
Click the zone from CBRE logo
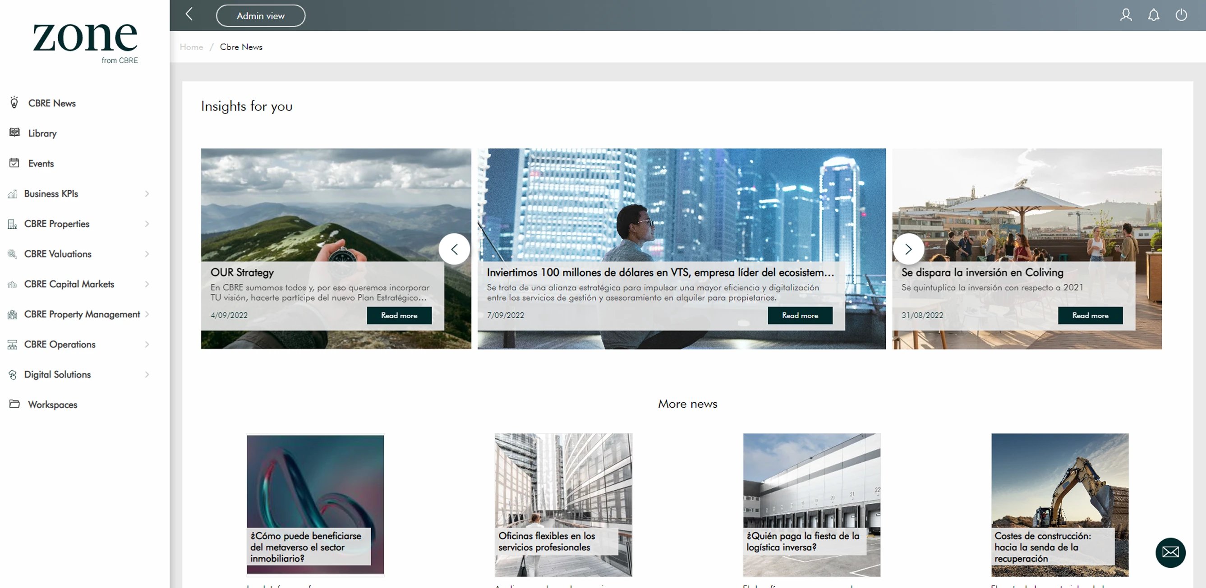pyautogui.click(x=85, y=43)
